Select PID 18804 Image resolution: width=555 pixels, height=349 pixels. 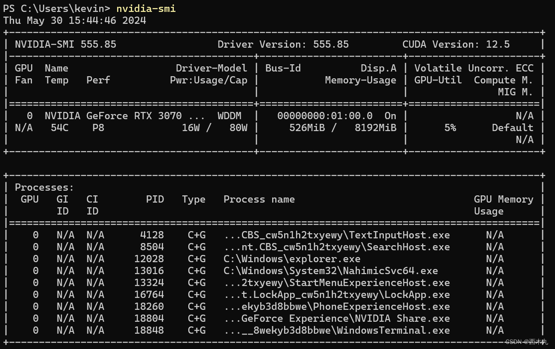pos(149,318)
